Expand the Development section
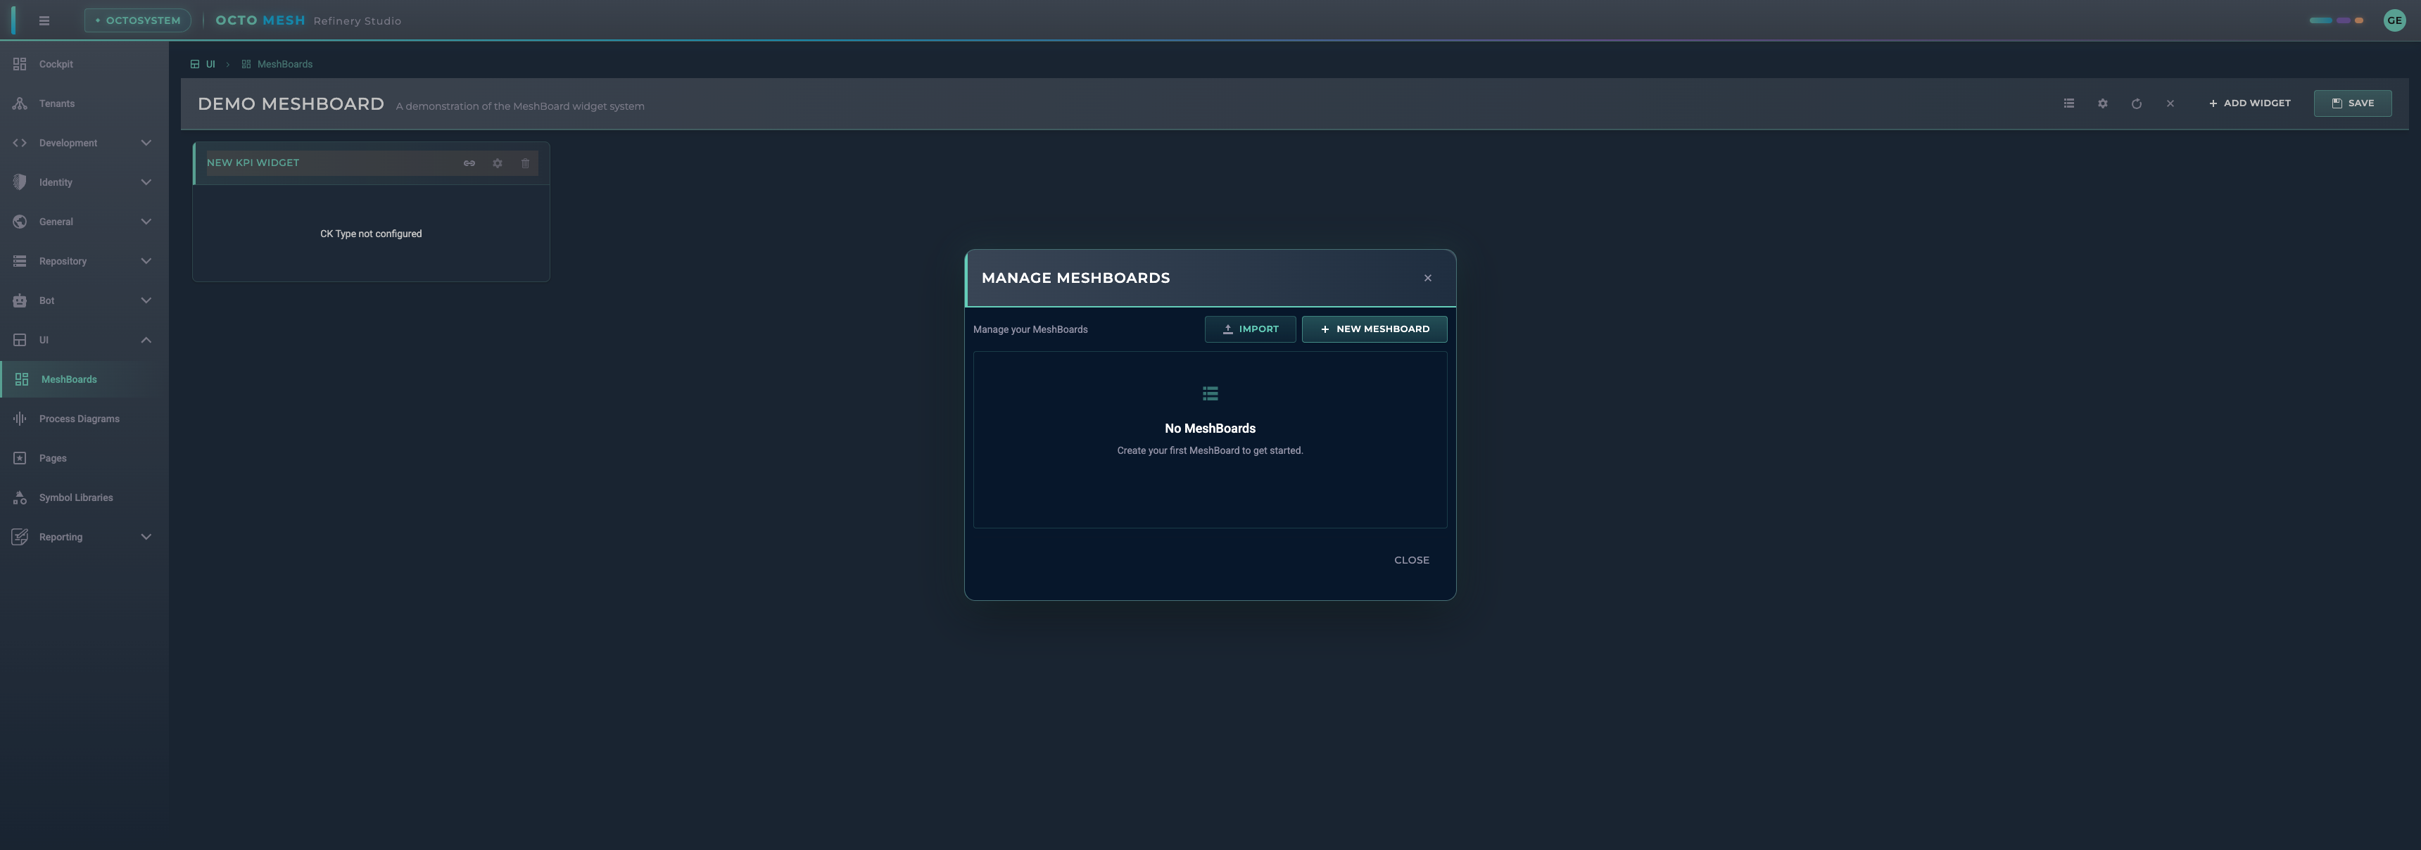Image resolution: width=2421 pixels, height=850 pixels. tap(146, 143)
